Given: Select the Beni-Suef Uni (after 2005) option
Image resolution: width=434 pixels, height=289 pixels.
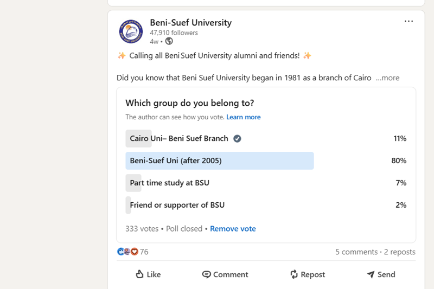Looking at the screenshot, I should click(x=176, y=160).
